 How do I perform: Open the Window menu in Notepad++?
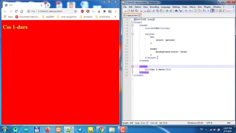(217, 7)
